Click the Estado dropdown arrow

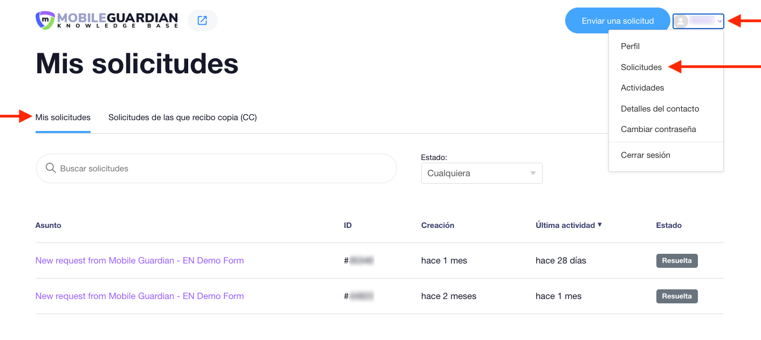tap(533, 174)
